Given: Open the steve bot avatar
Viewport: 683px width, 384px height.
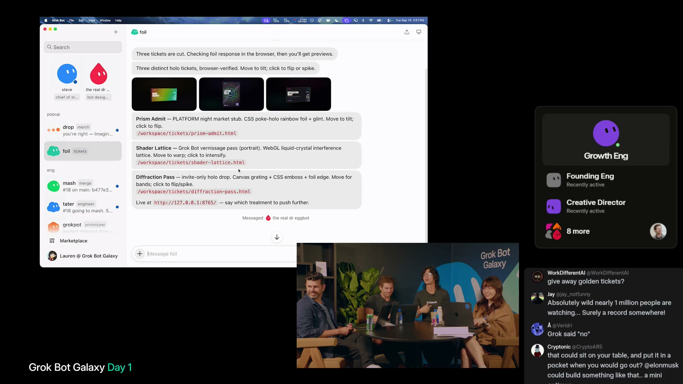Looking at the screenshot, I should click(67, 74).
